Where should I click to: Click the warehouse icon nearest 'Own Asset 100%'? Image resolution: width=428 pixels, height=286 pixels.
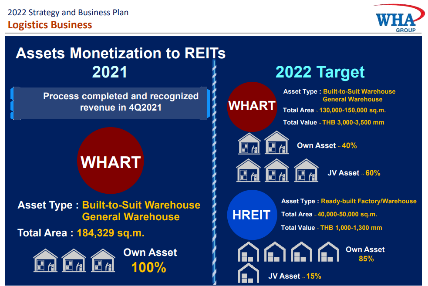coord(103,260)
